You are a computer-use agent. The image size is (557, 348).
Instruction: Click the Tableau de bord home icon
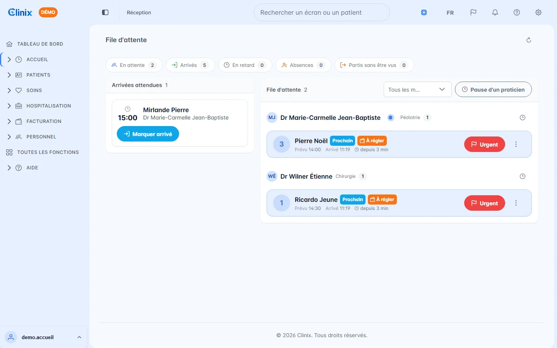point(10,44)
